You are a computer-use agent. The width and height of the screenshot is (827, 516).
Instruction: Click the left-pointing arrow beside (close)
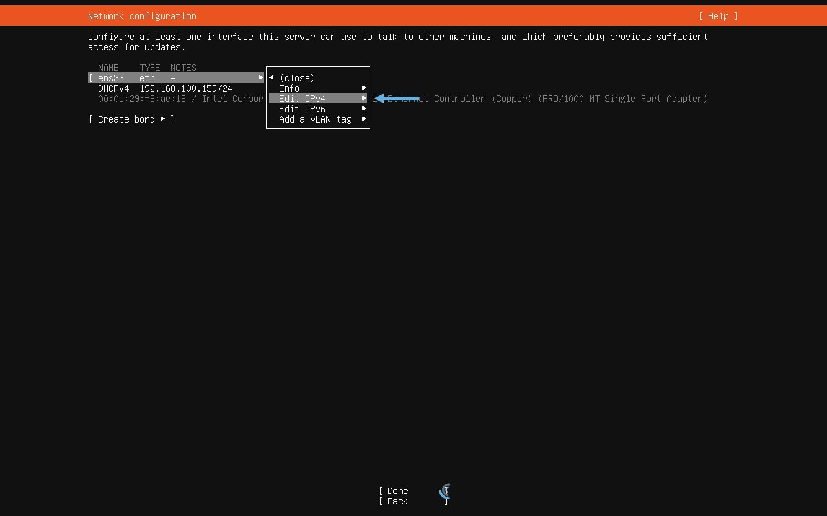point(271,77)
